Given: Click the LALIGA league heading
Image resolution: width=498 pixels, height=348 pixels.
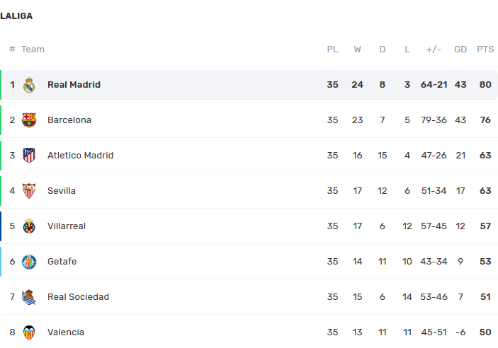Looking at the screenshot, I should [x=16, y=16].
